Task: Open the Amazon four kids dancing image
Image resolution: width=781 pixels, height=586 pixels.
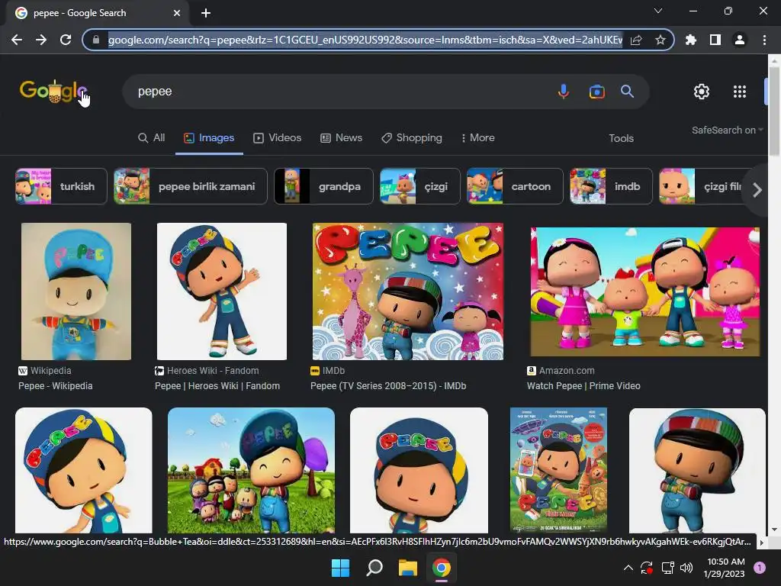Action: pyautogui.click(x=645, y=291)
